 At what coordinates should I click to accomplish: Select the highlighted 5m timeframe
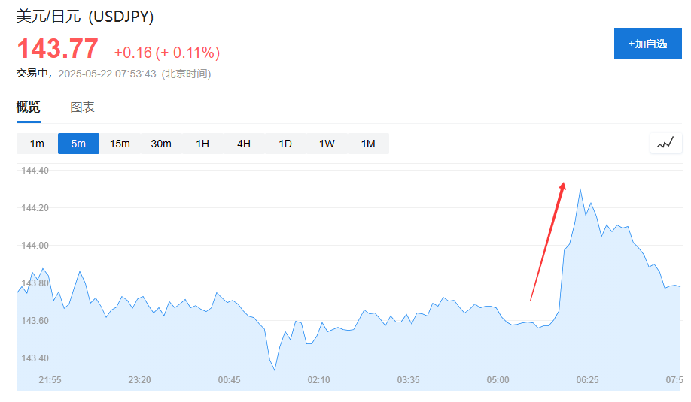tap(78, 144)
